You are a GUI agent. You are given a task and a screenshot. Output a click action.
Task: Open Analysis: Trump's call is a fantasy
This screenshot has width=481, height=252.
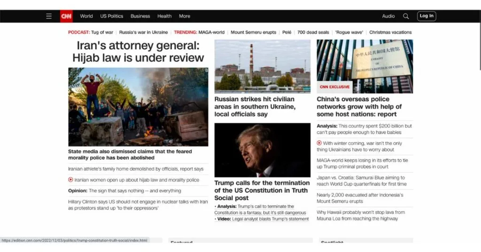(260, 209)
